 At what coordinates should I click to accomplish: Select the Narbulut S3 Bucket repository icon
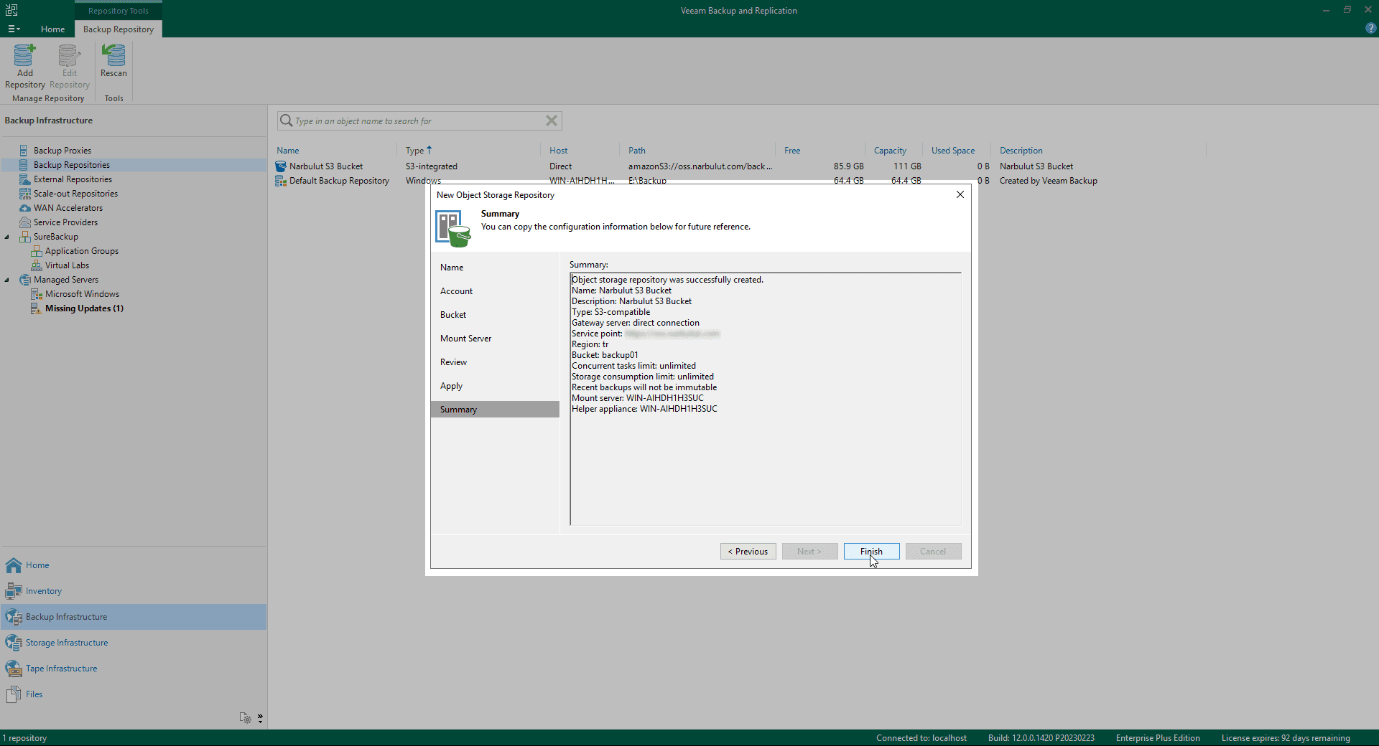281,166
